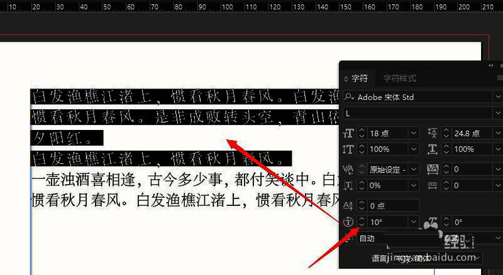Step the horizontal scale 100% value
The image size is (503, 275).
click(446, 149)
